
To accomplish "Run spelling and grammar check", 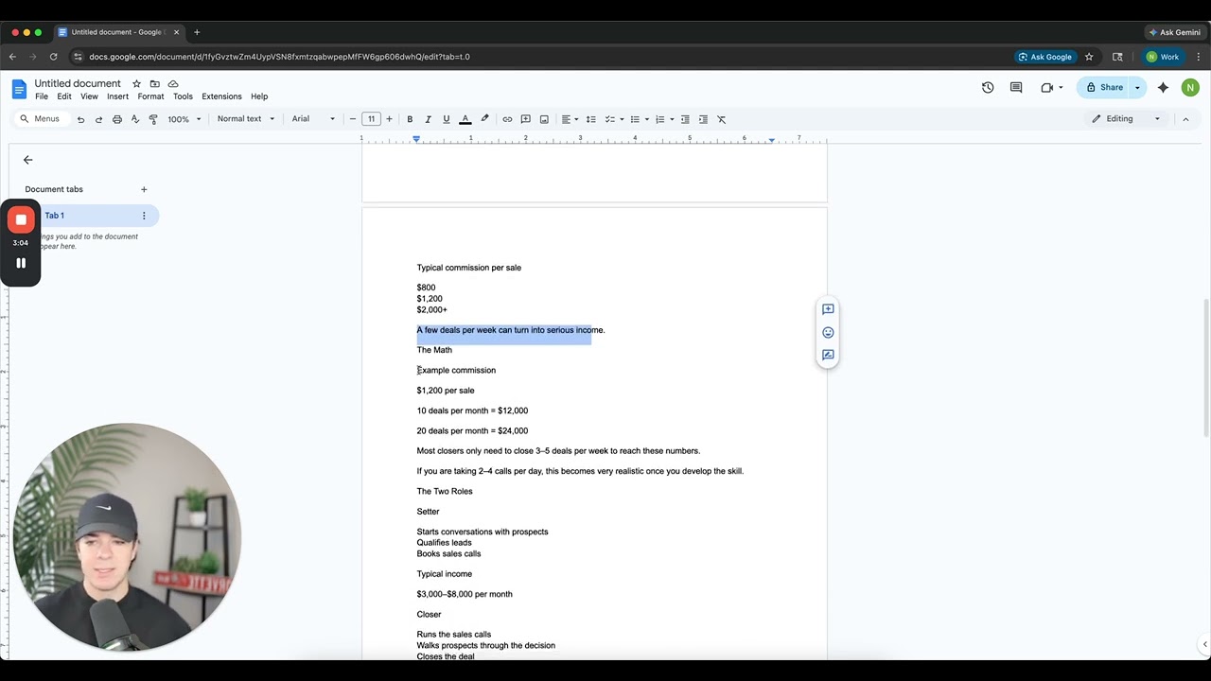I will pos(135,119).
